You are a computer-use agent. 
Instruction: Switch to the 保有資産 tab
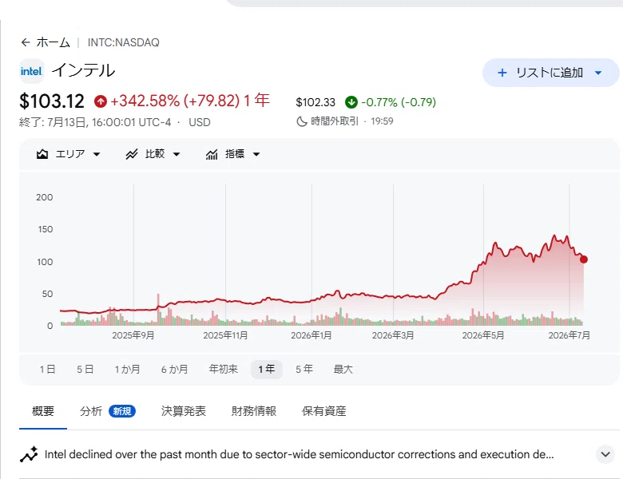pyautogui.click(x=323, y=411)
